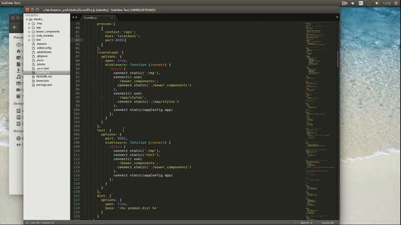Open Recent in file manager Places
The width and height of the screenshot is (401, 225).
pos(18,44)
